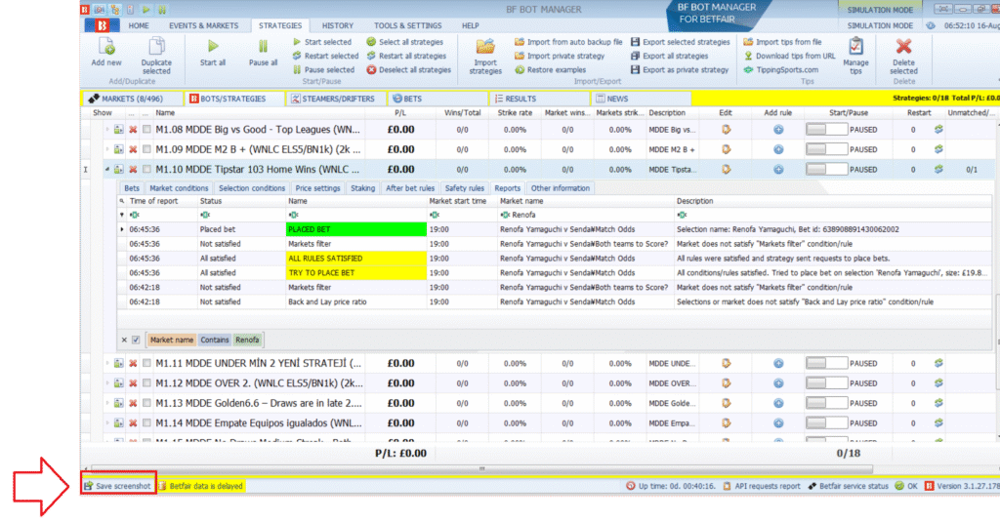This screenshot has width=1000, height=522.
Task: Check Betfair service status
Action: (x=849, y=486)
